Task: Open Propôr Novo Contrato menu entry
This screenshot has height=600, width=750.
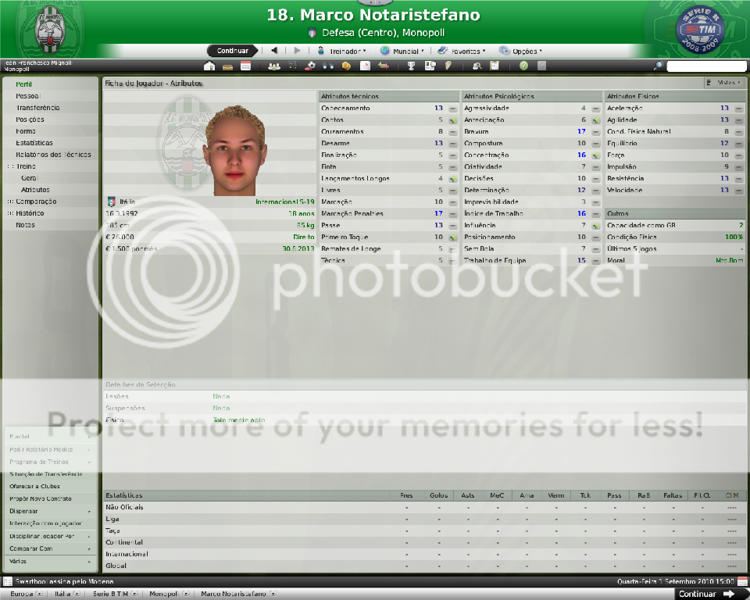Action: coord(40,498)
